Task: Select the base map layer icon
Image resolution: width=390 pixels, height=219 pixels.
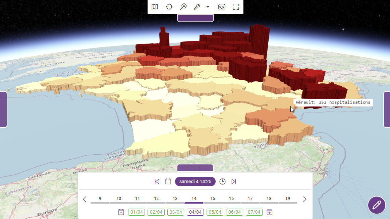Action: click(x=155, y=7)
